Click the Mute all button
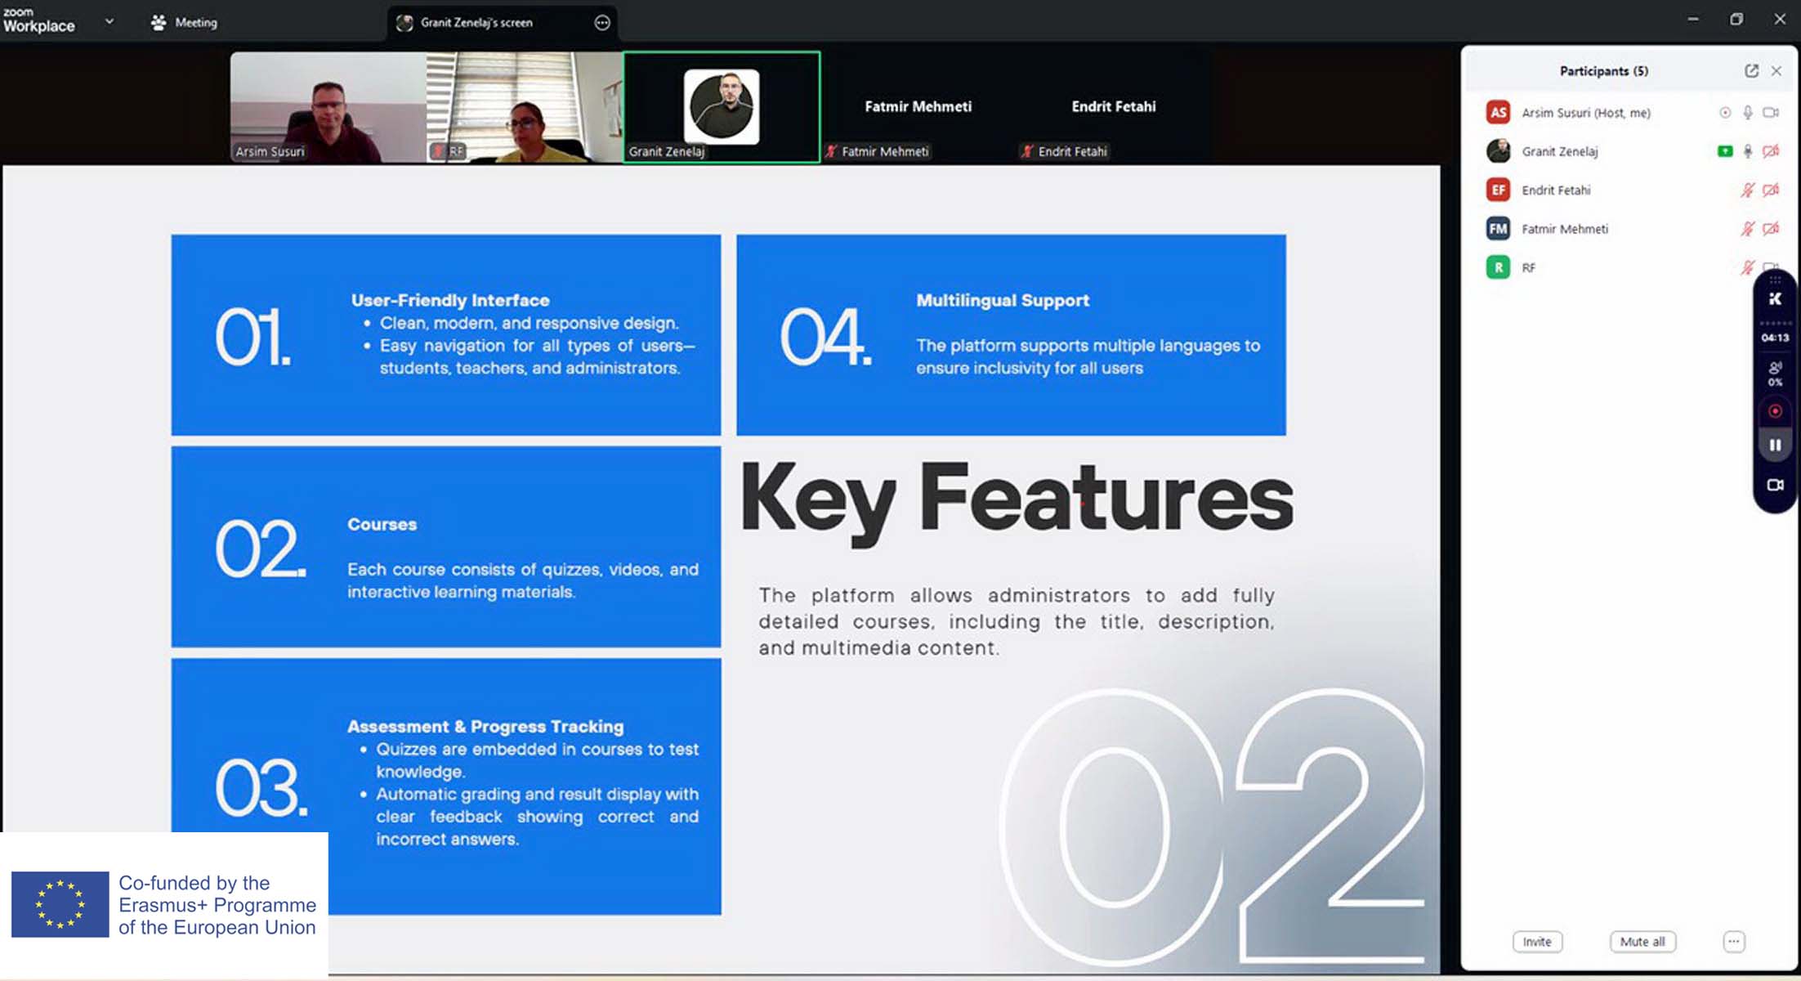 point(1642,942)
